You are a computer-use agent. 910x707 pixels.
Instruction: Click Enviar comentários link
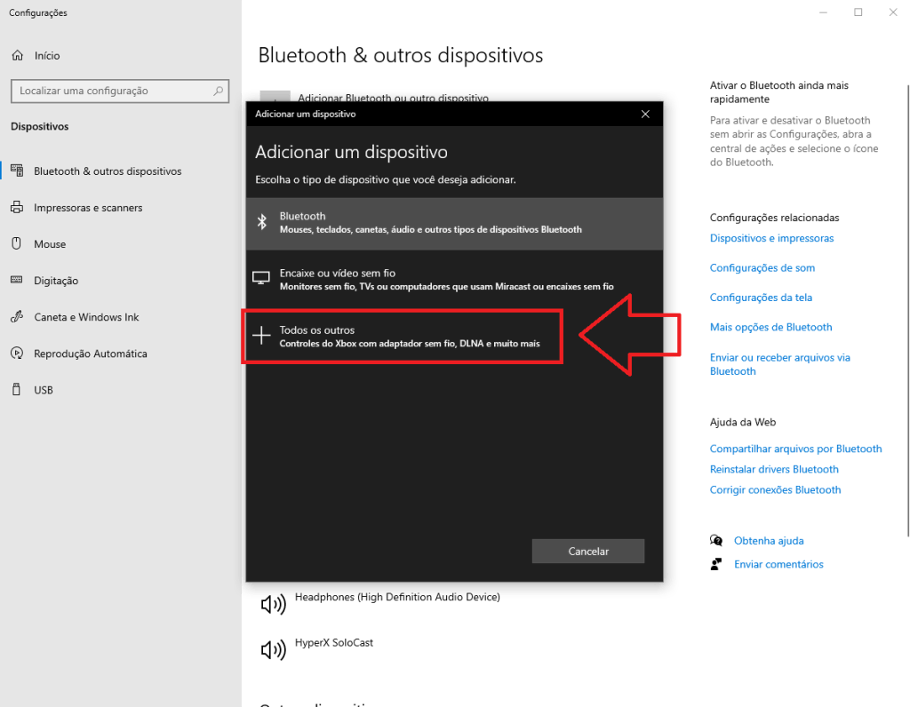click(x=778, y=563)
